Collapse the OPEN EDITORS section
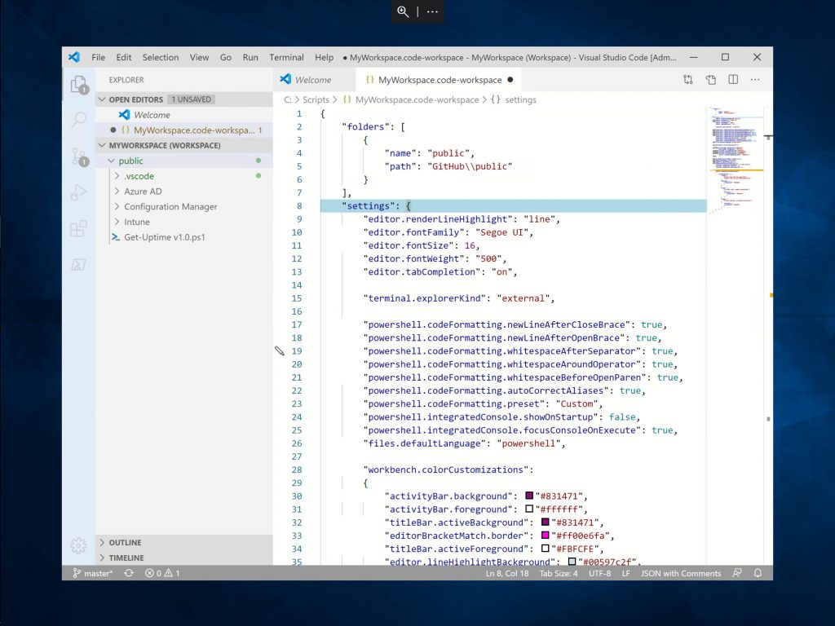The image size is (835, 626). click(102, 99)
